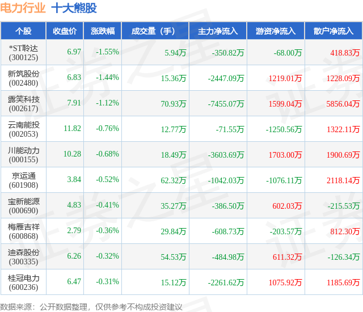Click the 游资净流入 column header
The height and width of the screenshot is (312, 363).
pyautogui.click(x=276, y=31)
